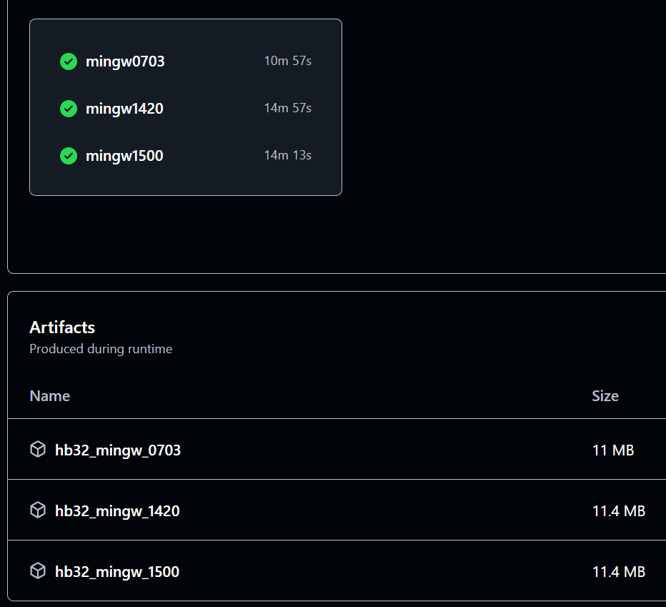Click the green success check beside mingw1500
This screenshot has height=607, width=666.
pyautogui.click(x=69, y=156)
